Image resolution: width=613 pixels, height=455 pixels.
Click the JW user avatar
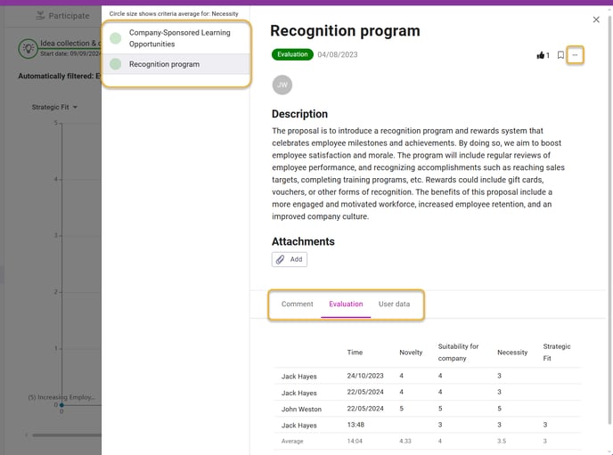click(282, 85)
